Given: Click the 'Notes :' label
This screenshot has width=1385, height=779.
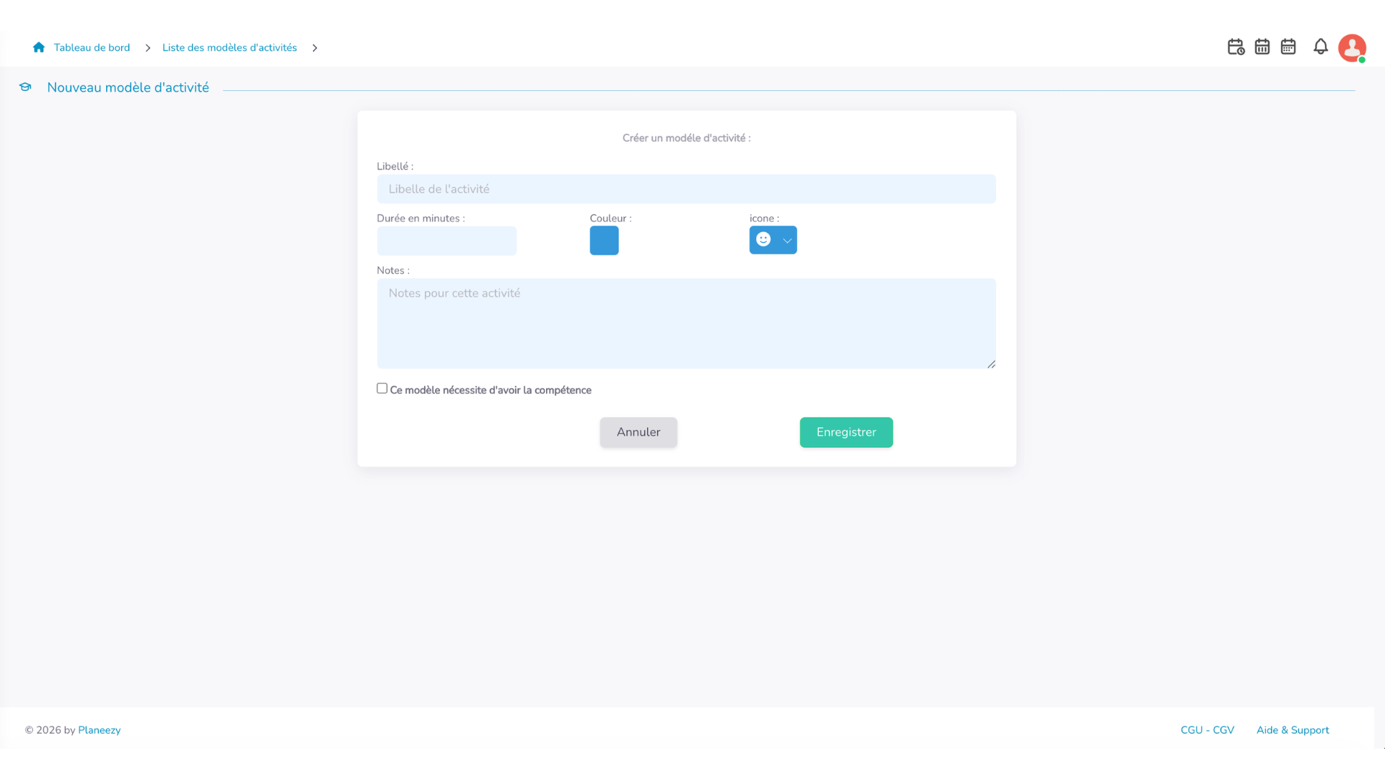Looking at the screenshot, I should 393,270.
